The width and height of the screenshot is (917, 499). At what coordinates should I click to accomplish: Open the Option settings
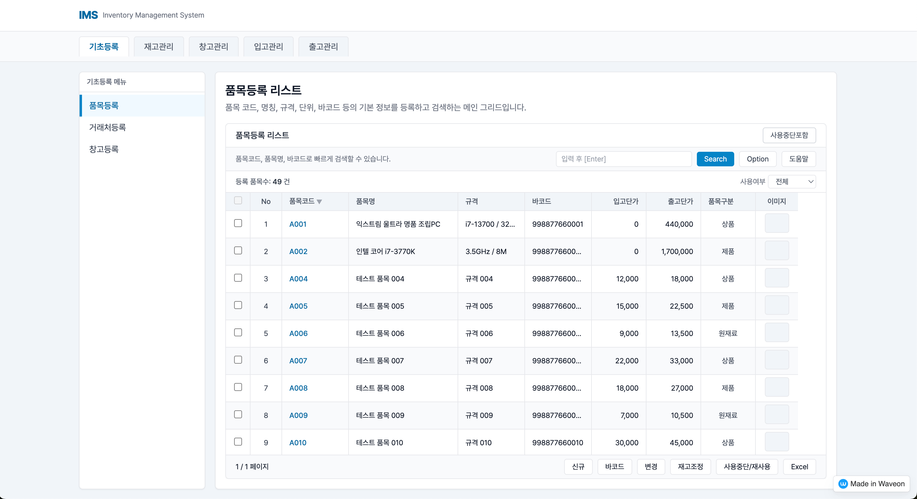coord(757,159)
